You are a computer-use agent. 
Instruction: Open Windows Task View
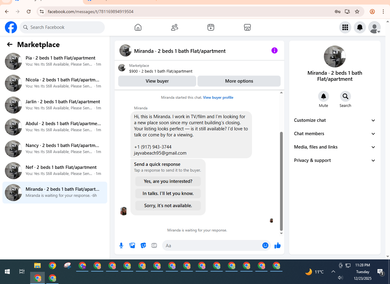click(x=22, y=272)
